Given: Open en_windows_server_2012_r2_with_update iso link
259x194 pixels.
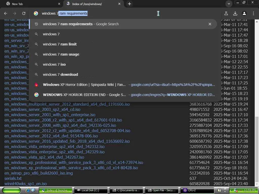Looking at the screenshot, I should (67, 131).
